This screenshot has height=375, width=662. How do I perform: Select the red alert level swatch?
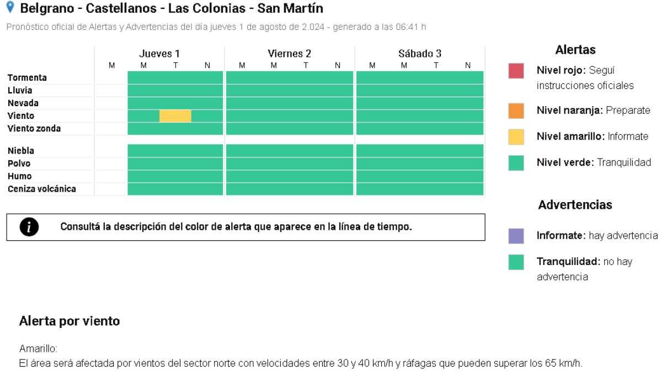516,71
